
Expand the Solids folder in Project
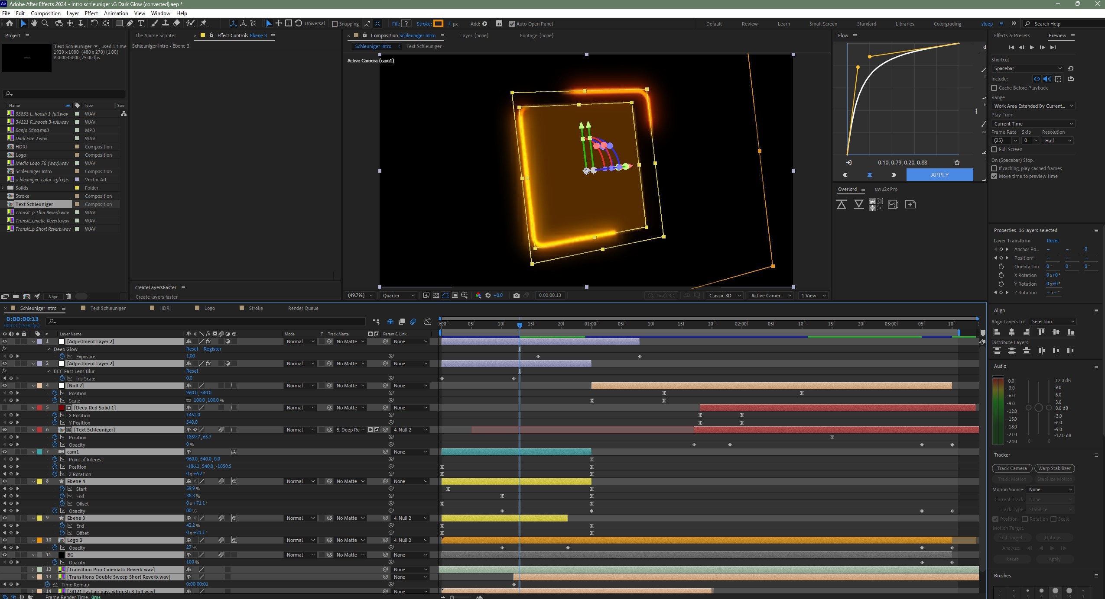pyautogui.click(x=3, y=188)
